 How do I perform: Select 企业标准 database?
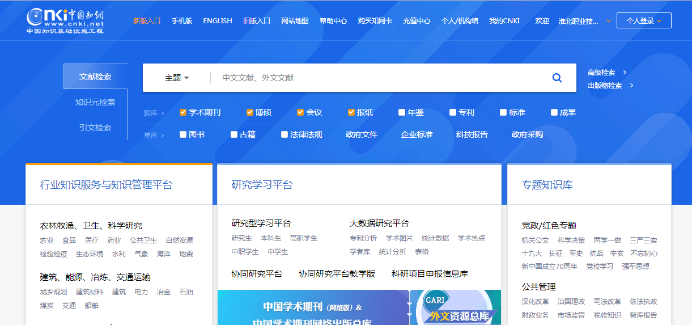pyautogui.click(x=417, y=134)
